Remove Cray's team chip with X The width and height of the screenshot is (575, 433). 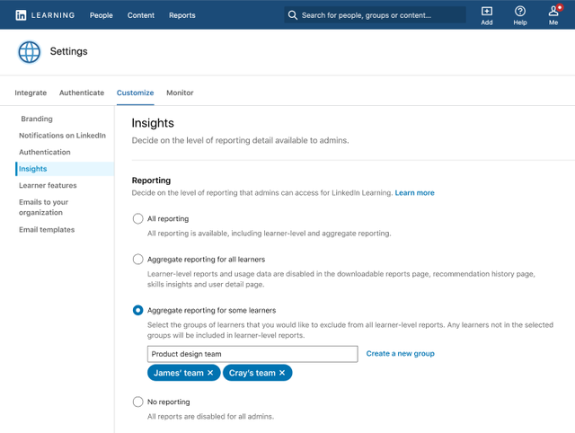tap(282, 373)
